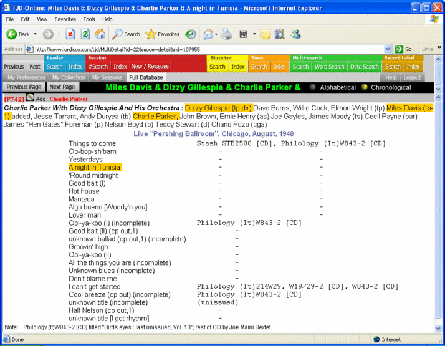Click lower frame scrollbar down arrow
445x346 pixels.
point(438,329)
